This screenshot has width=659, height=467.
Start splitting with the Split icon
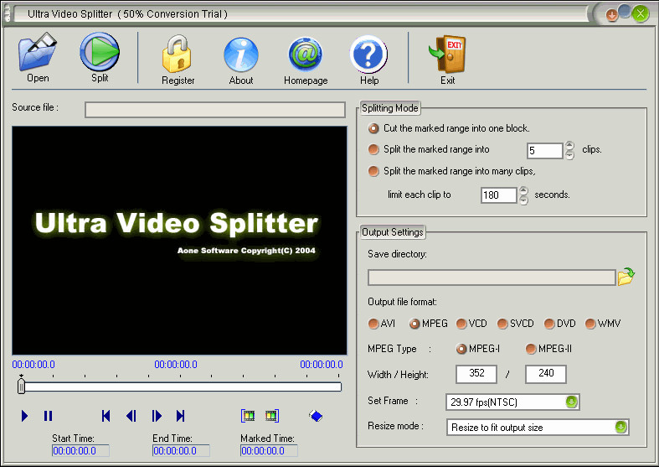100,52
